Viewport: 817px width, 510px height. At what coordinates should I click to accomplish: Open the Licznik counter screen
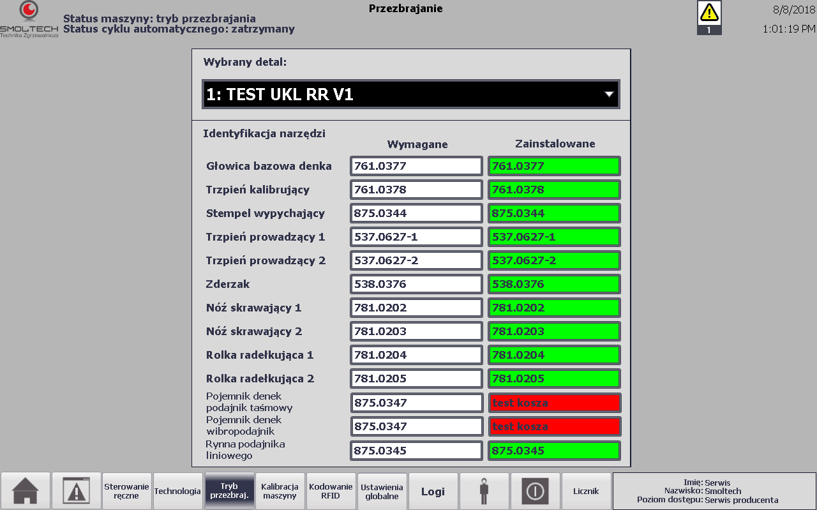coord(586,491)
